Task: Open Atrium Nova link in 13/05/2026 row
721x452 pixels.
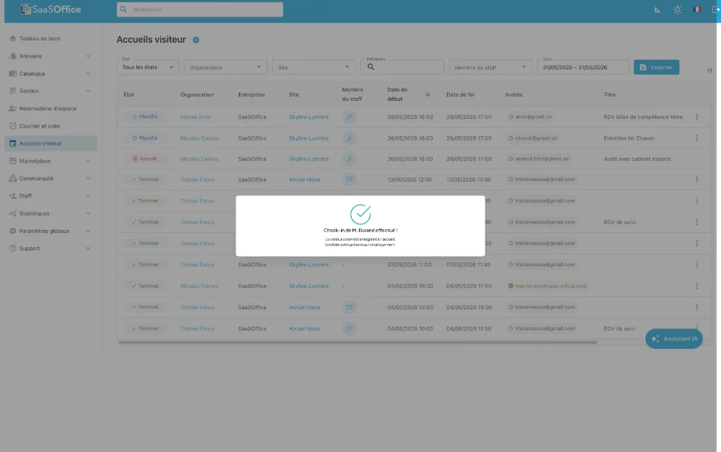Action: (x=304, y=180)
